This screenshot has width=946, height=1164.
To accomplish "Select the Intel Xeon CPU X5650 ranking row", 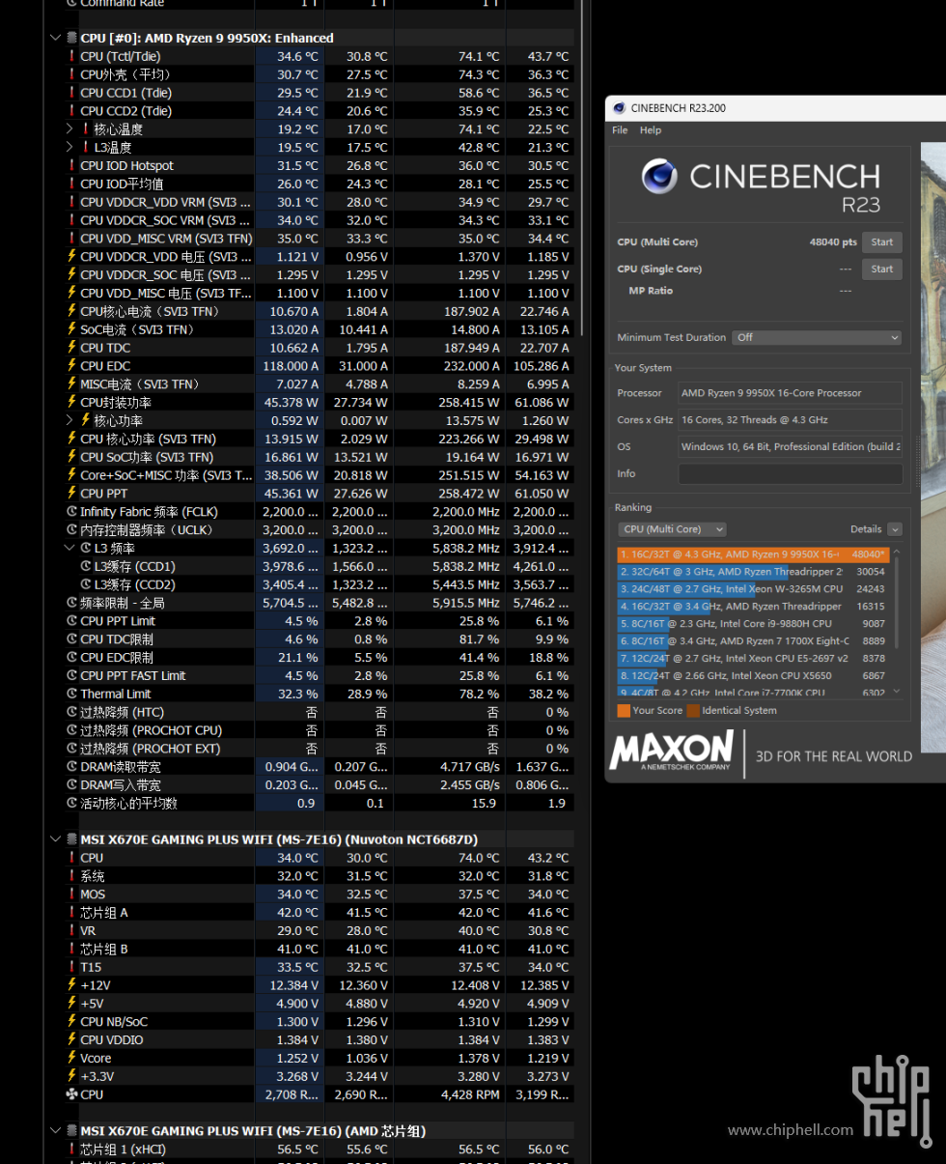I will 753,676.
